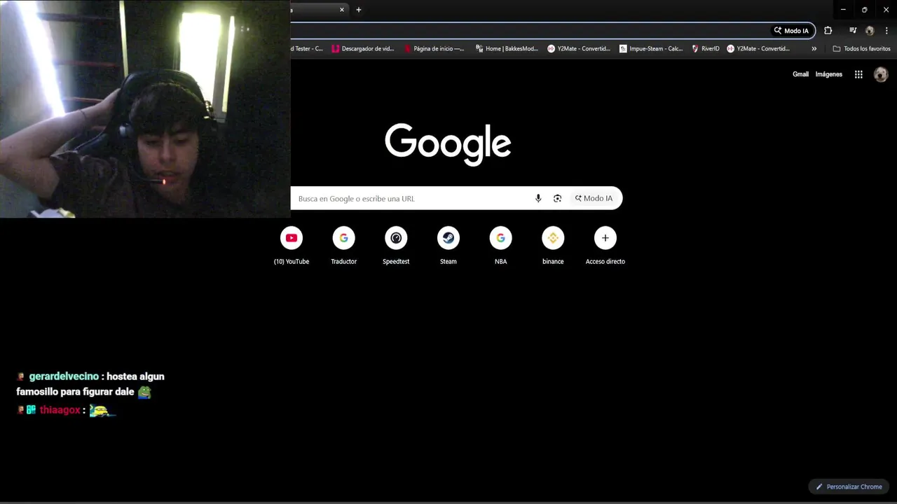
Task: Open the media controls icon in the toolbar
Action: pyautogui.click(x=853, y=31)
